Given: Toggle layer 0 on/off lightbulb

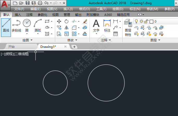Looking at the screenshot, I should tap(136, 21).
